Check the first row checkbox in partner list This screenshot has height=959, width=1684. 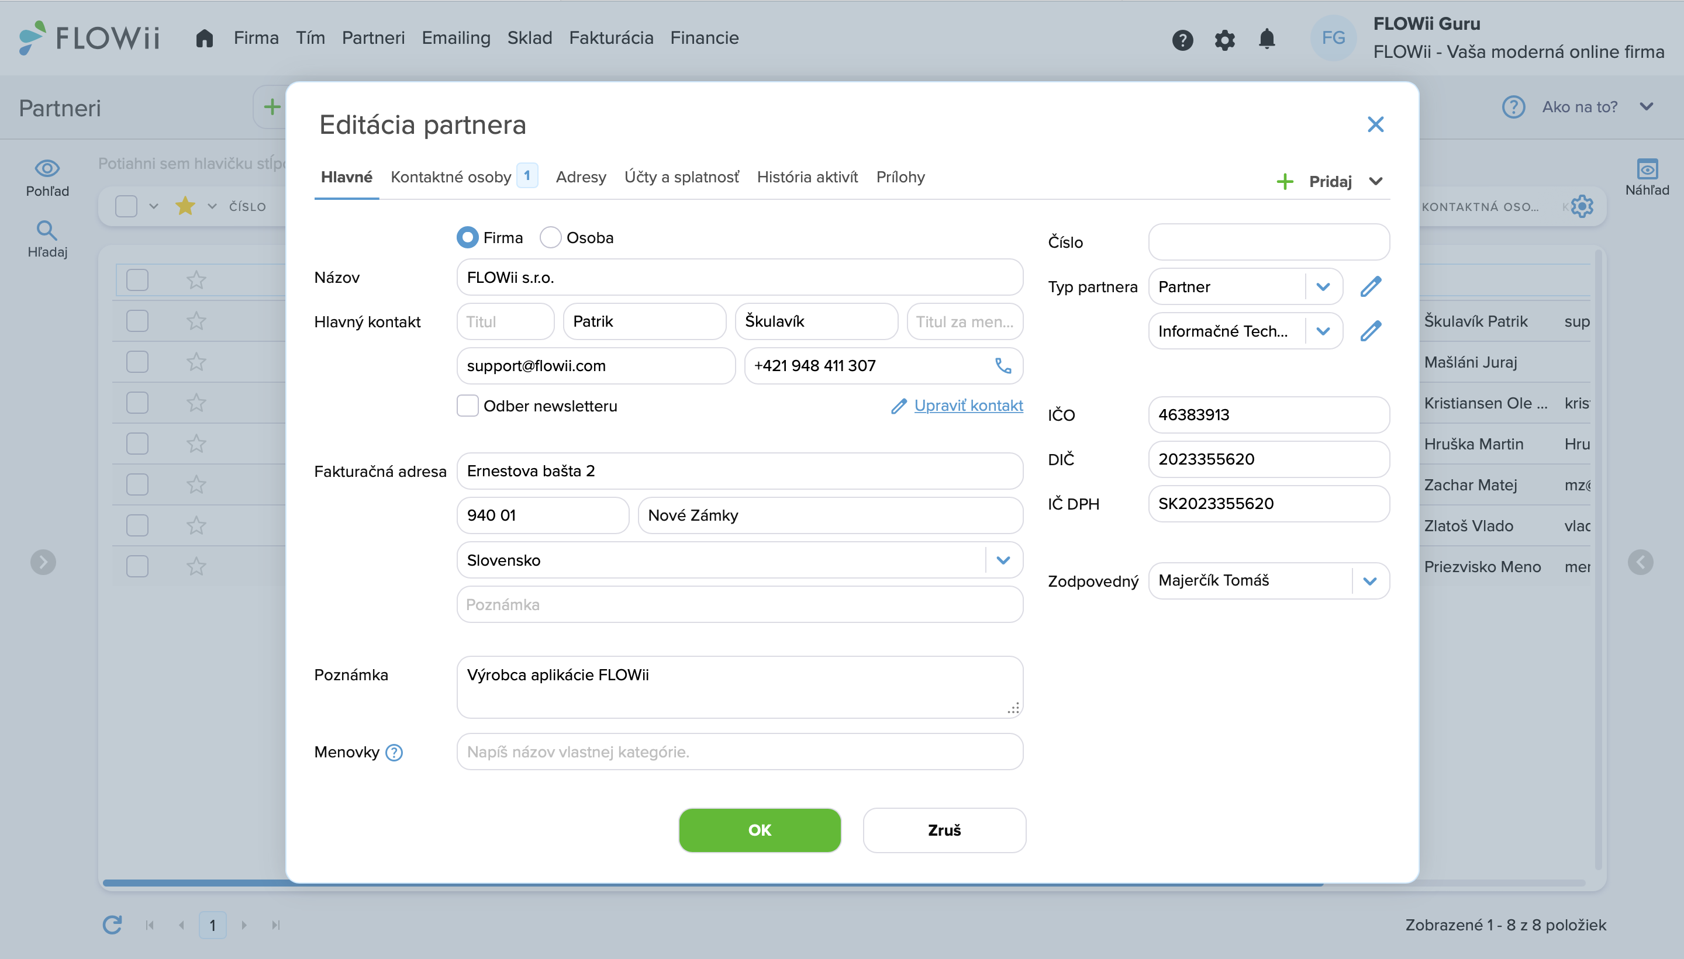(x=137, y=280)
